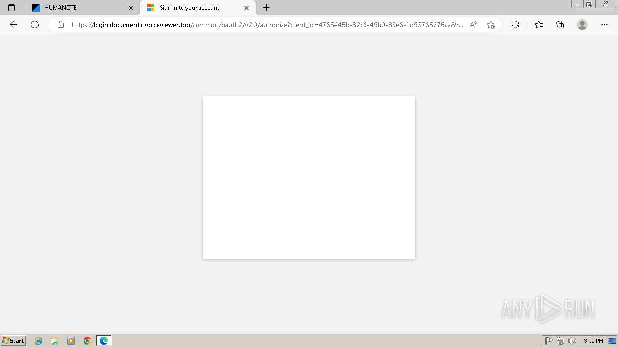Open the user profile menu
This screenshot has height=347, width=618.
(582, 25)
